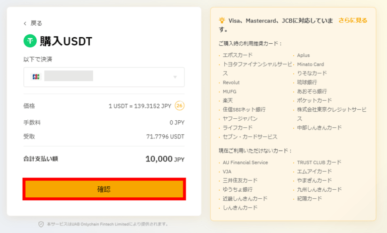The width and height of the screenshot is (387, 233).
Task: Click Aplus in recommended cards
Action: pos(303,55)
